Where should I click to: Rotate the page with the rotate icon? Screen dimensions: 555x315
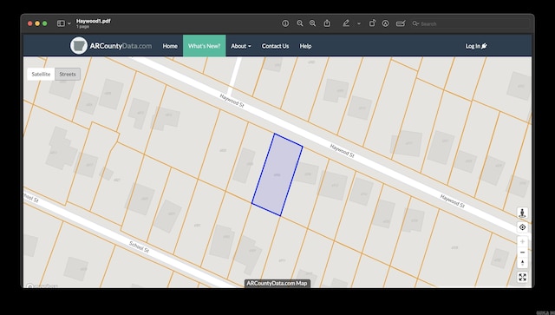tap(372, 23)
